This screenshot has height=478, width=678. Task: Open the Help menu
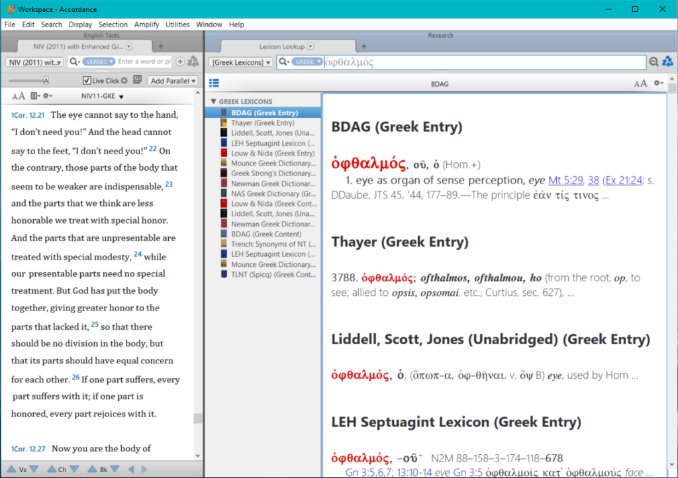click(x=236, y=24)
